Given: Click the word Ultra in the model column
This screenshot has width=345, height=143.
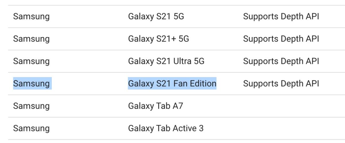Looking at the screenshot, I should (184, 61).
